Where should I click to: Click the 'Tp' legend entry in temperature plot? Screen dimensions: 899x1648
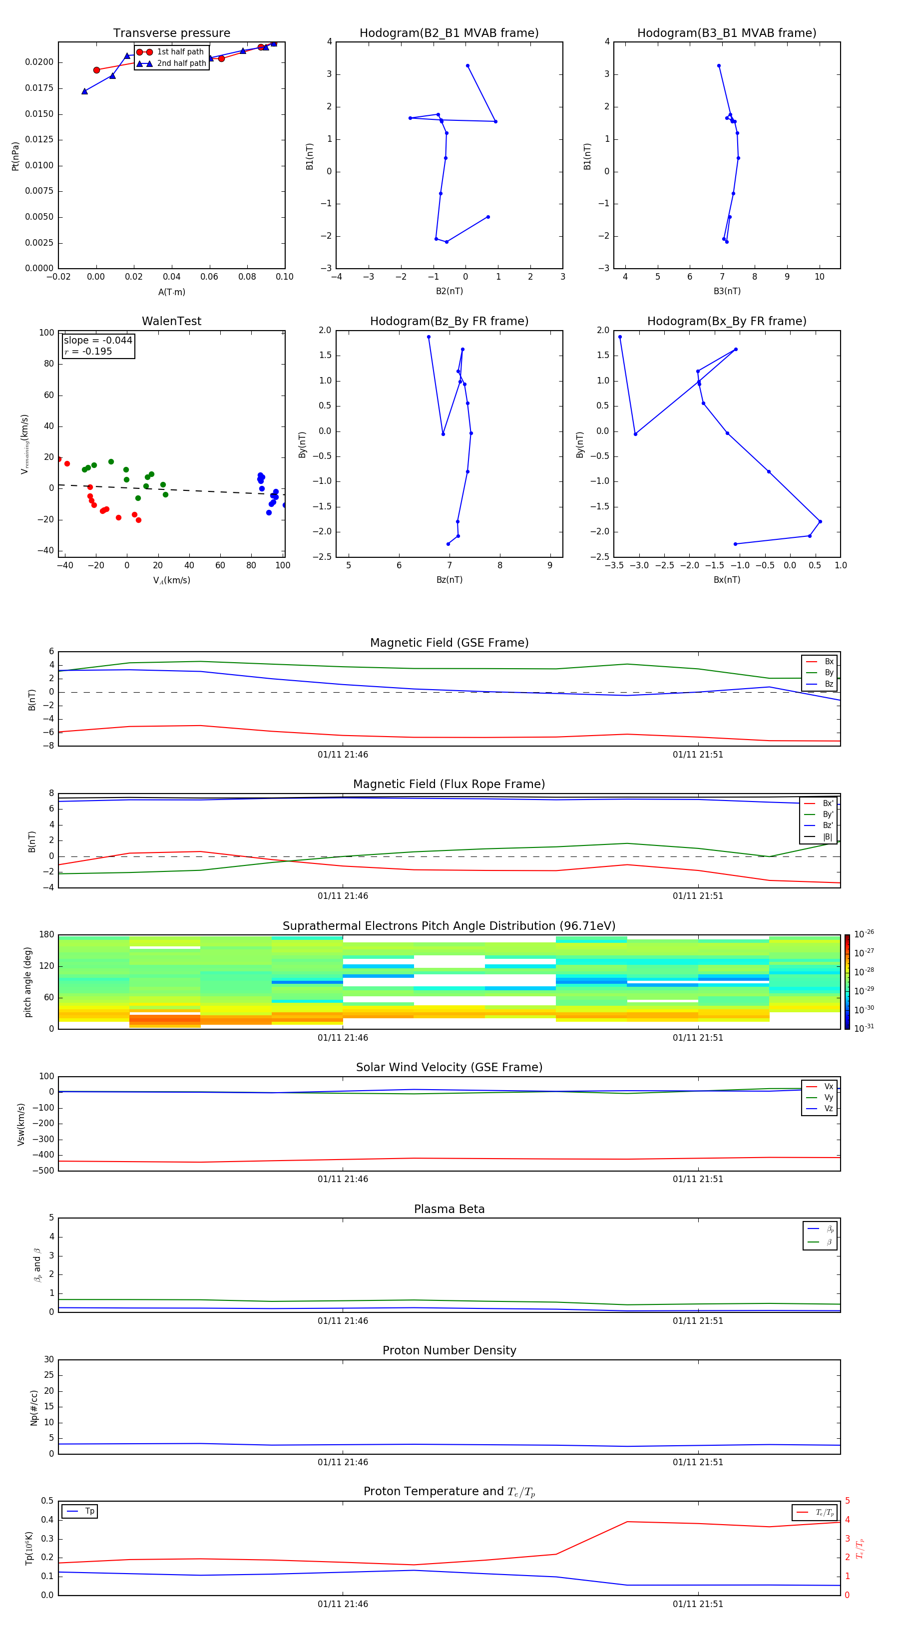pos(80,1511)
